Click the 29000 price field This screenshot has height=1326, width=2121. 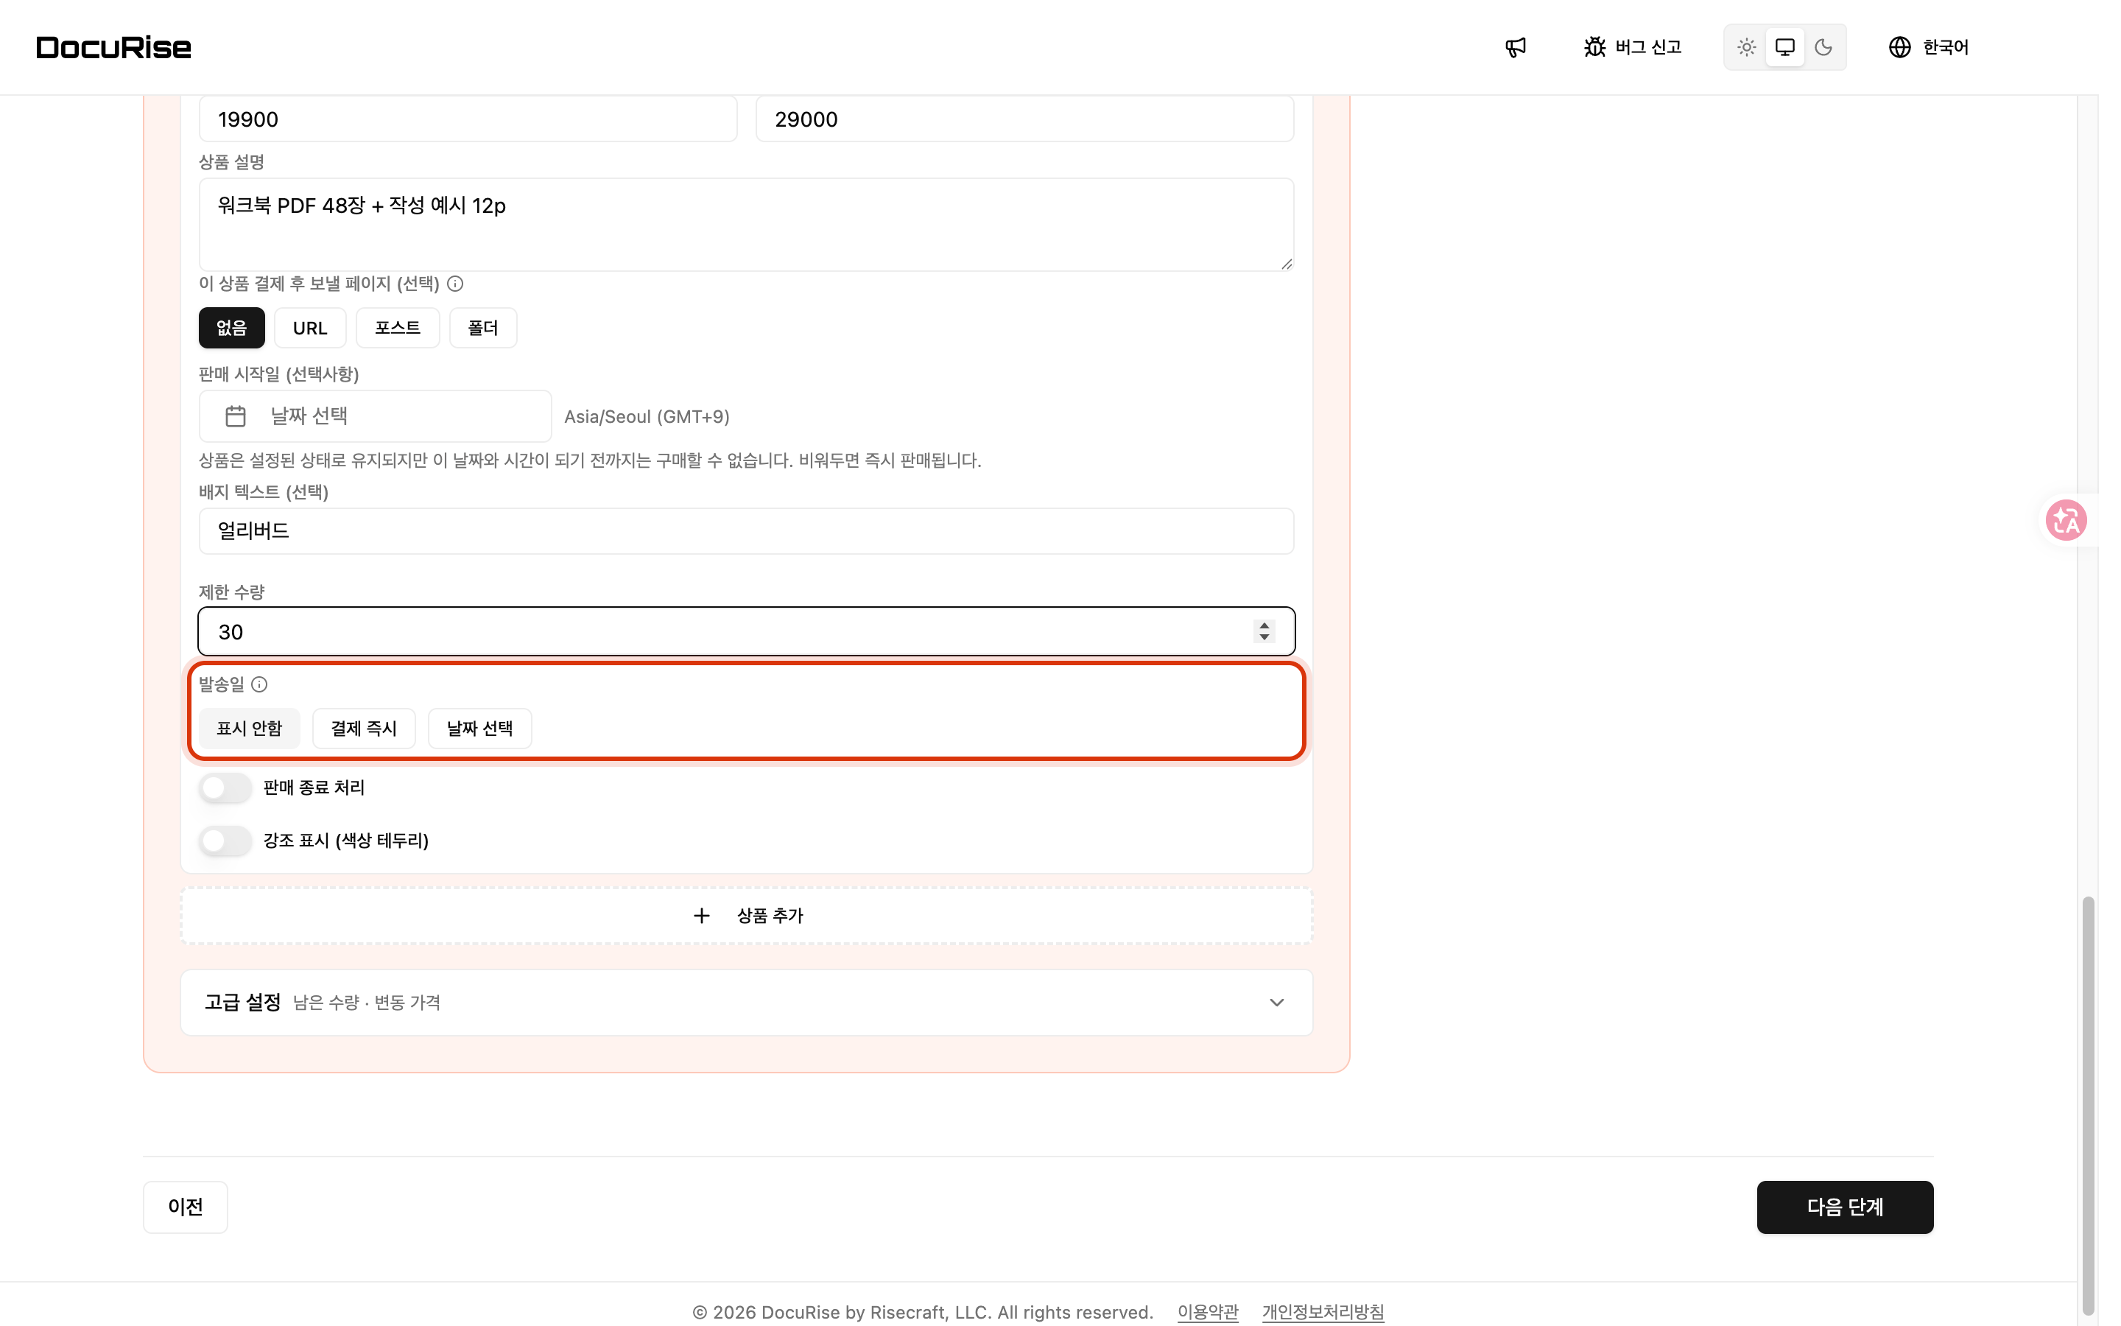pyautogui.click(x=1024, y=119)
